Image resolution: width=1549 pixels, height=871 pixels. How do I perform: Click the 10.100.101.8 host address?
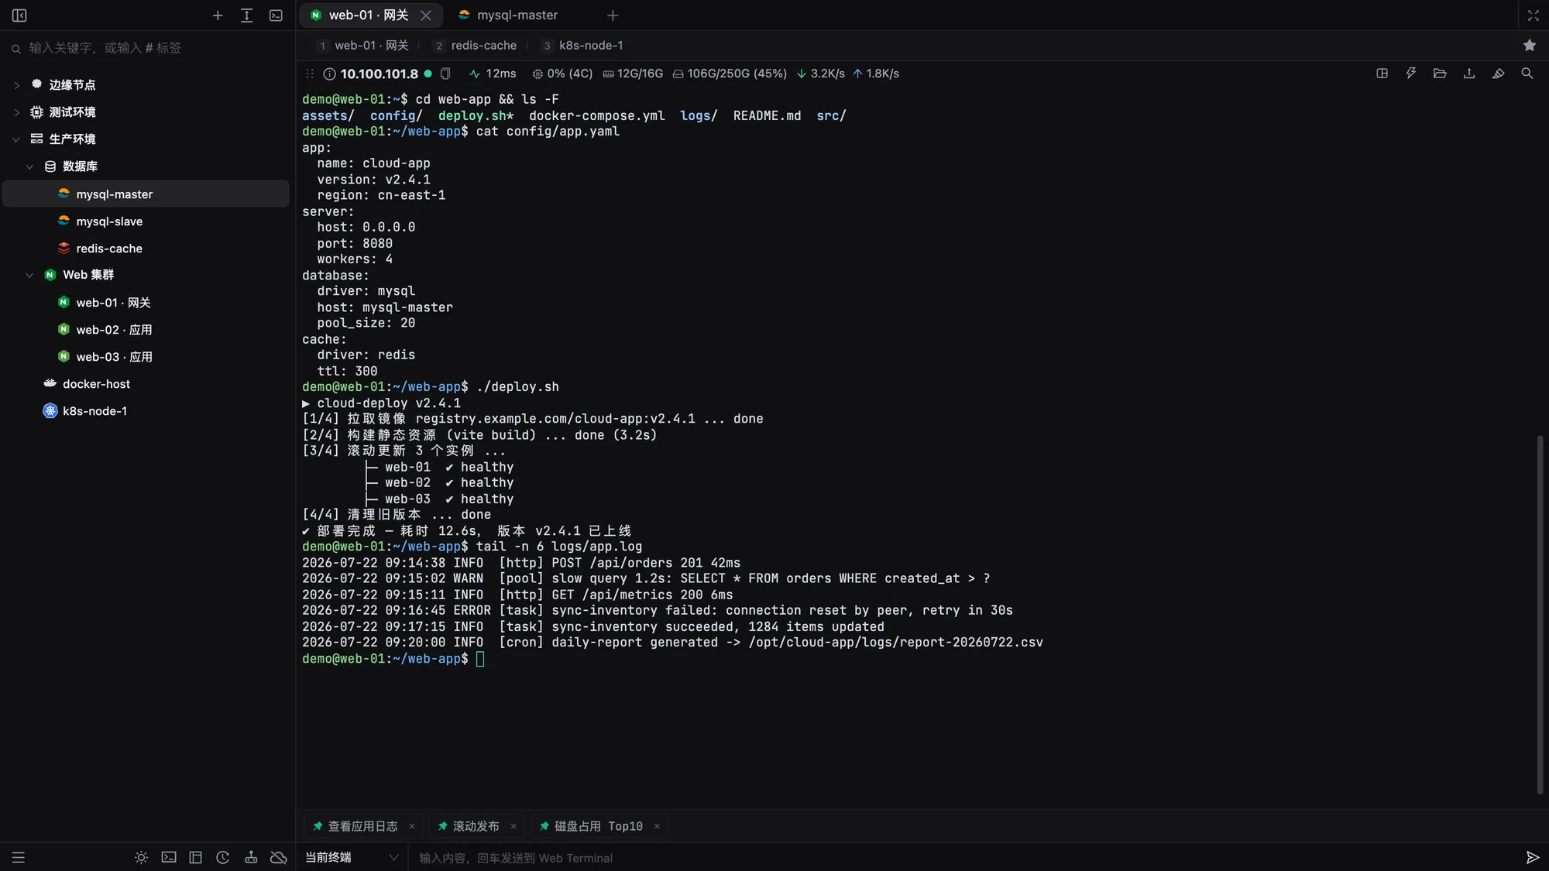[380, 74]
